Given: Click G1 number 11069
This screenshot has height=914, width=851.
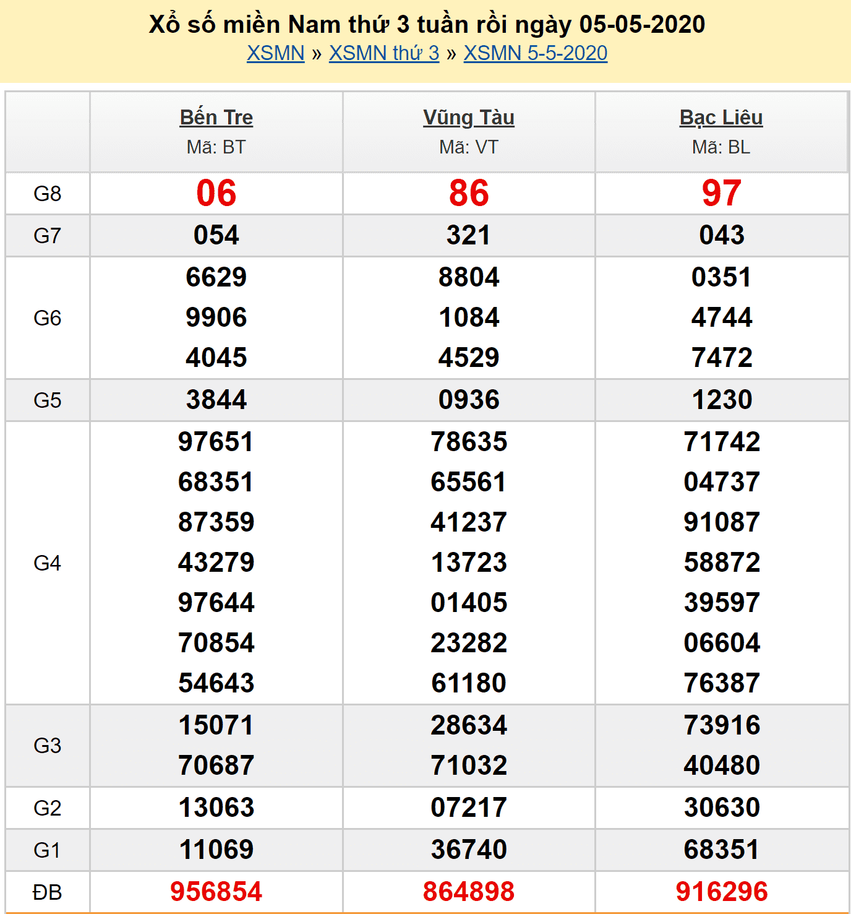Looking at the screenshot, I should [216, 850].
